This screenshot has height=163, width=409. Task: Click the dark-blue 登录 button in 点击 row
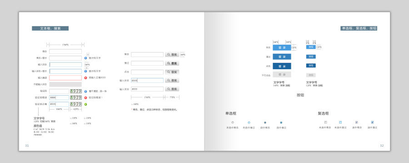coord(282,66)
